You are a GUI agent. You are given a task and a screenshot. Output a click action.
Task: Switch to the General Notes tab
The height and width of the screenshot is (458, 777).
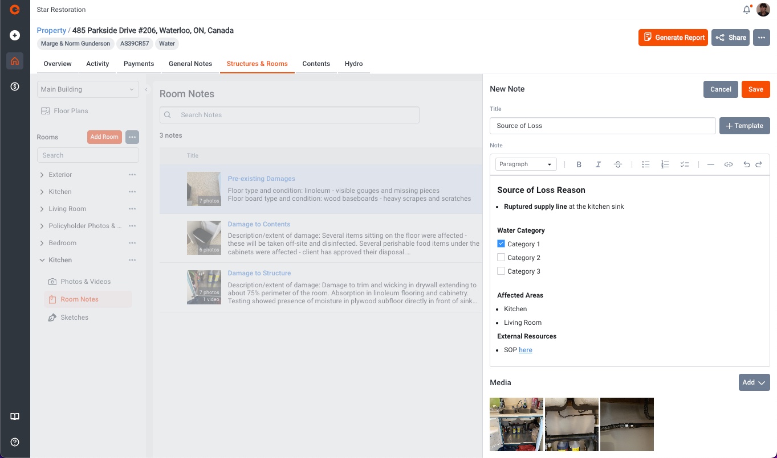click(x=190, y=64)
